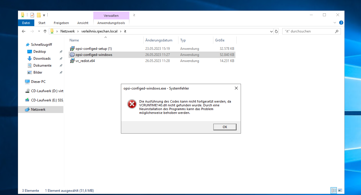Click the Netzwerk breadcrumb in address bar

coord(67,31)
